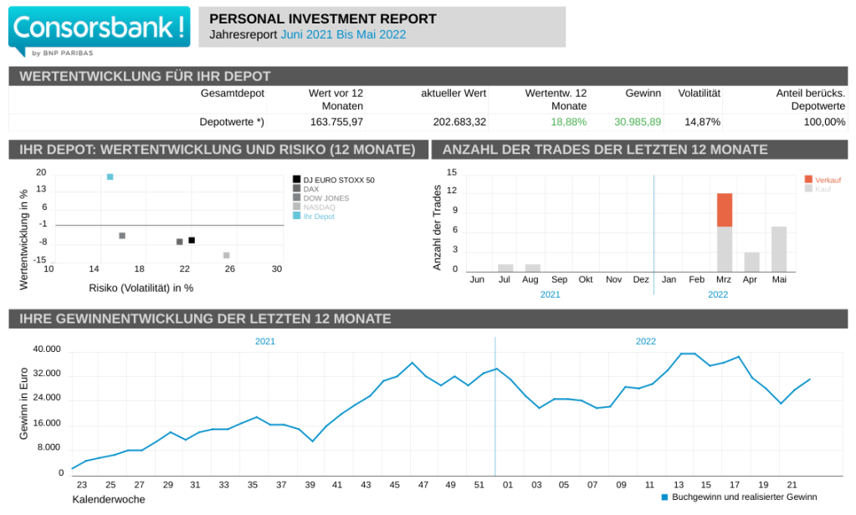This screenshot has height=515, width=856.
Task: Hide the NASDAQ series via its legend
Action: click(x=319, y=207)
